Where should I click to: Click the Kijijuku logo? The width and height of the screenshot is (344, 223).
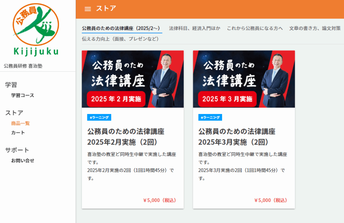coord(36,30)
